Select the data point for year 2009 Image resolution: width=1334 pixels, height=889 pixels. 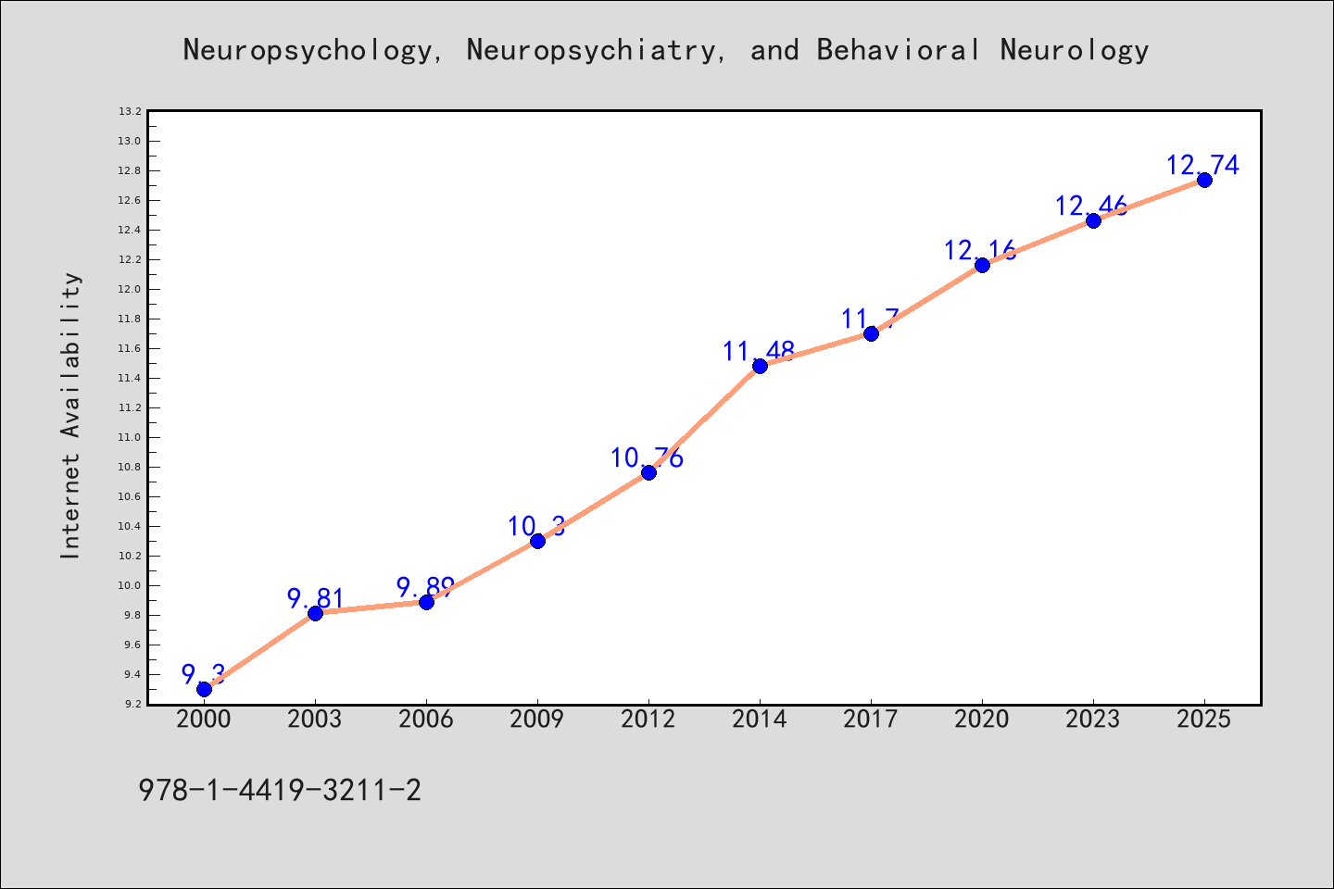pos(537,541)
